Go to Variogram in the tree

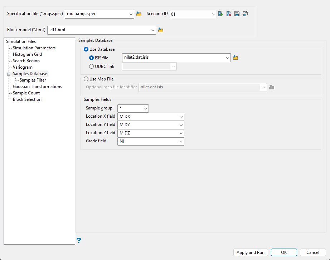pos(23,67)
